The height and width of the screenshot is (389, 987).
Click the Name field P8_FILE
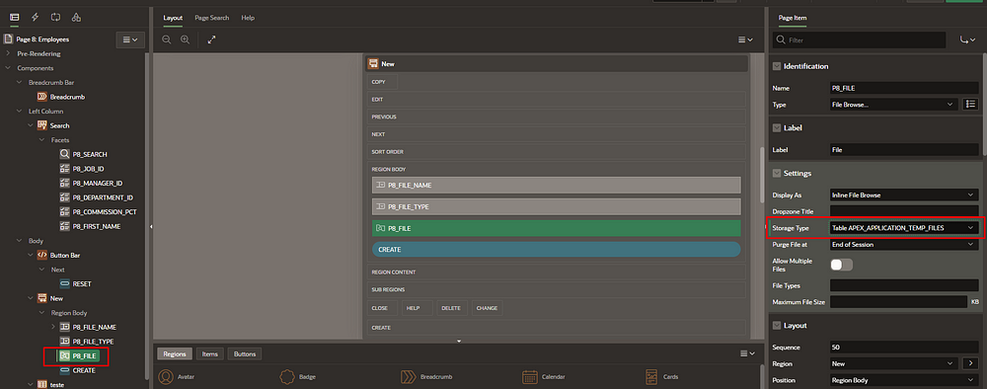904,88
